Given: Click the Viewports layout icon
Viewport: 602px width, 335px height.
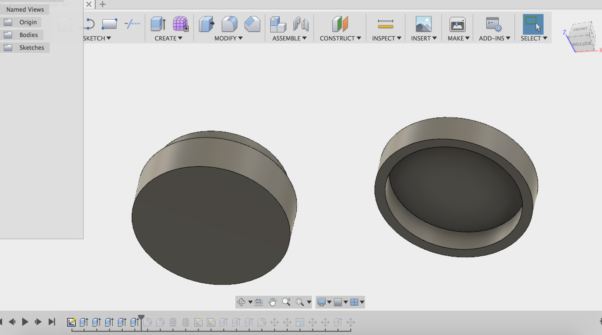Looking at the screenshot, I should point(354,302).
